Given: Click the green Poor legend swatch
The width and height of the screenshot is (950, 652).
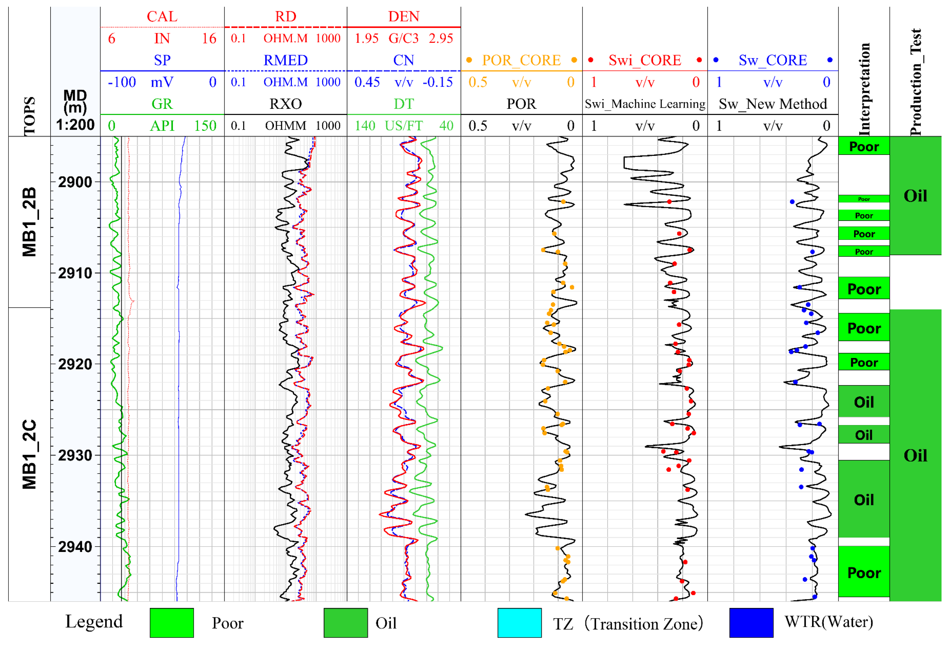Looking at the screenshot, I should pos(172,623).
